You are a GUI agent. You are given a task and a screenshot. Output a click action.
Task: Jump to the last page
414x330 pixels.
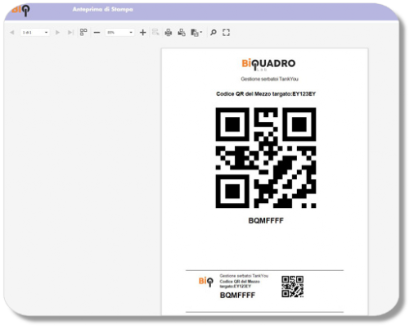click(x=70, y=33)
